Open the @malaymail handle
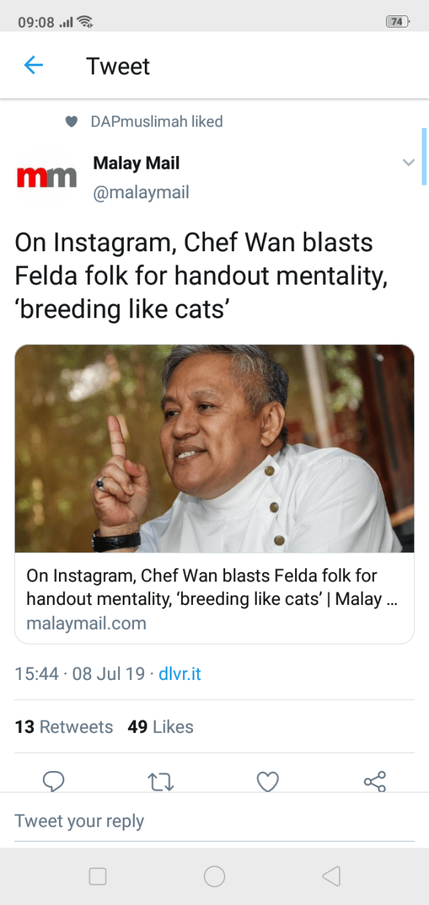The width and height of the screenshot is (429, 905). pyautogui.click(x=141, y=193)
